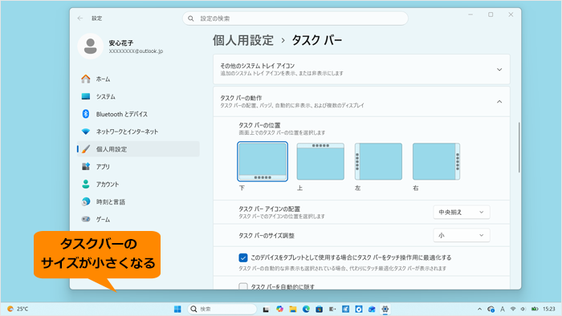This screenshot has height=316, width=562.
Task: Open Task View on the taskbar
Action: [x=266, y=310]
